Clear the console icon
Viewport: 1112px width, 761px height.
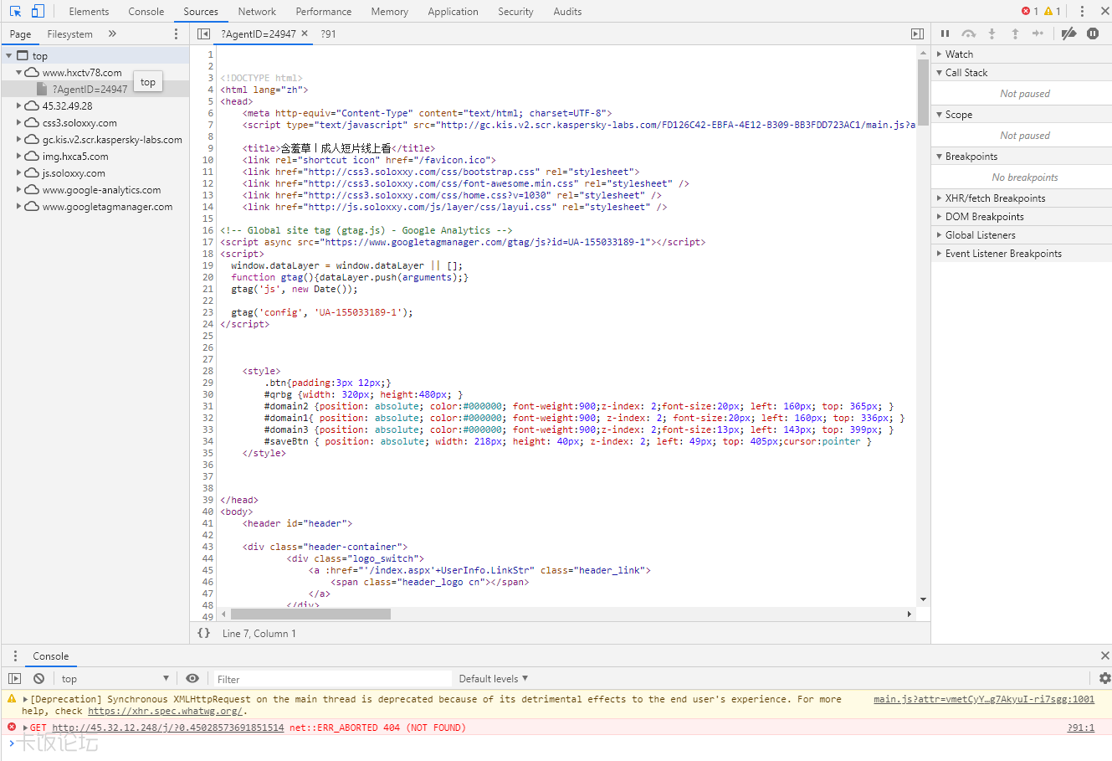pyautogui.click(x=38, y=678)
